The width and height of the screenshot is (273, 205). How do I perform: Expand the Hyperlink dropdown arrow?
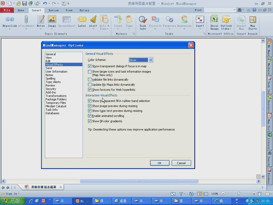(x=10, y=29)
